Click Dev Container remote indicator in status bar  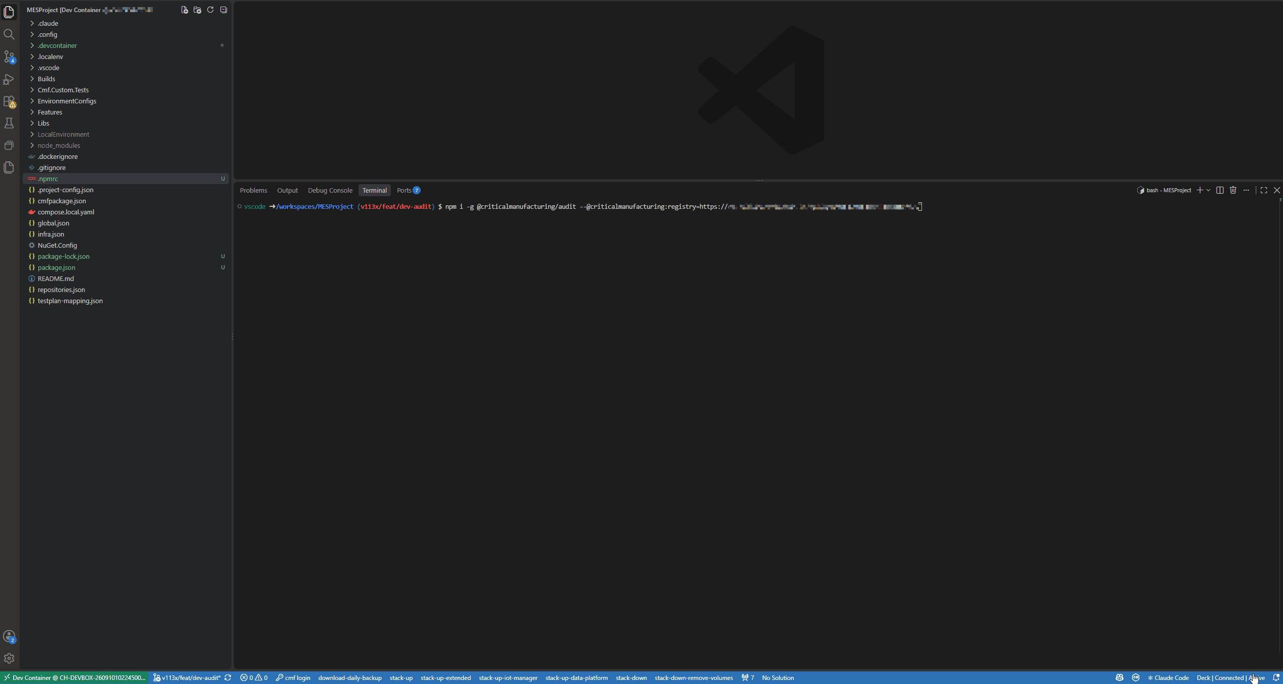pyautogui.click(x=75, y=677)
